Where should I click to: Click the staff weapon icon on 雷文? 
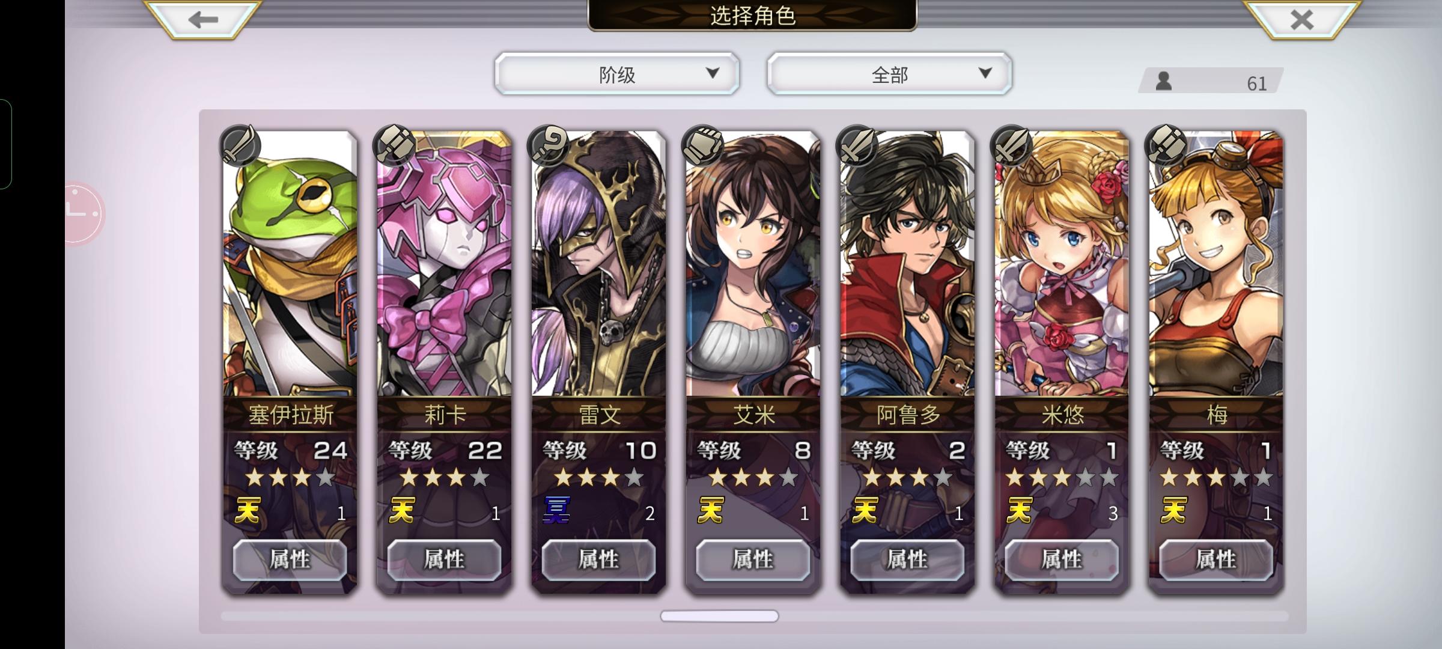click(x=549, y=145)
